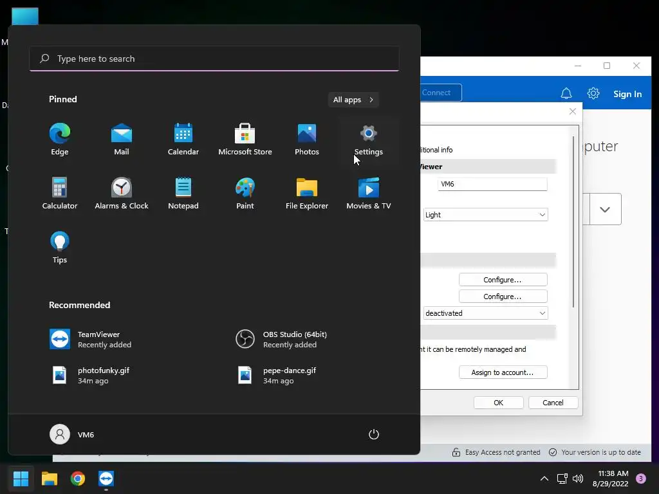
Task: Launch Google Chrome from the taskbar
Action: [78, 478]
